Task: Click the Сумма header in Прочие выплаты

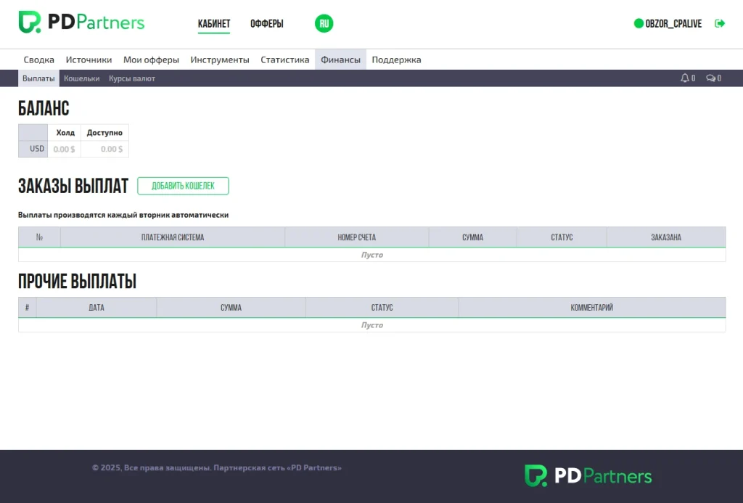Action: 231,307
